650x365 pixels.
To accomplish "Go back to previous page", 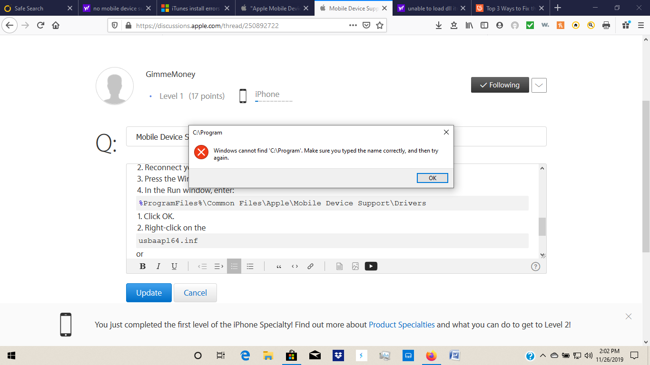I will [10, 25].
